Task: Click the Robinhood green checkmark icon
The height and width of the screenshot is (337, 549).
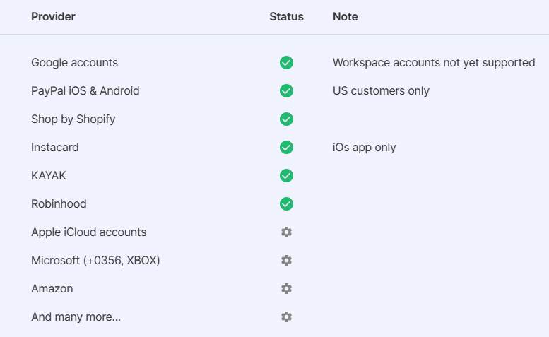Action: pyautogui.click(x=286, y=204)
